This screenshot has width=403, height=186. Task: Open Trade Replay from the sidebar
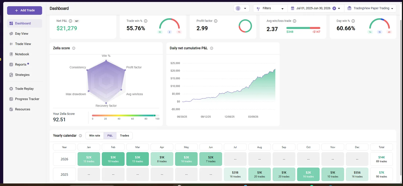click(x=24, y=89)
